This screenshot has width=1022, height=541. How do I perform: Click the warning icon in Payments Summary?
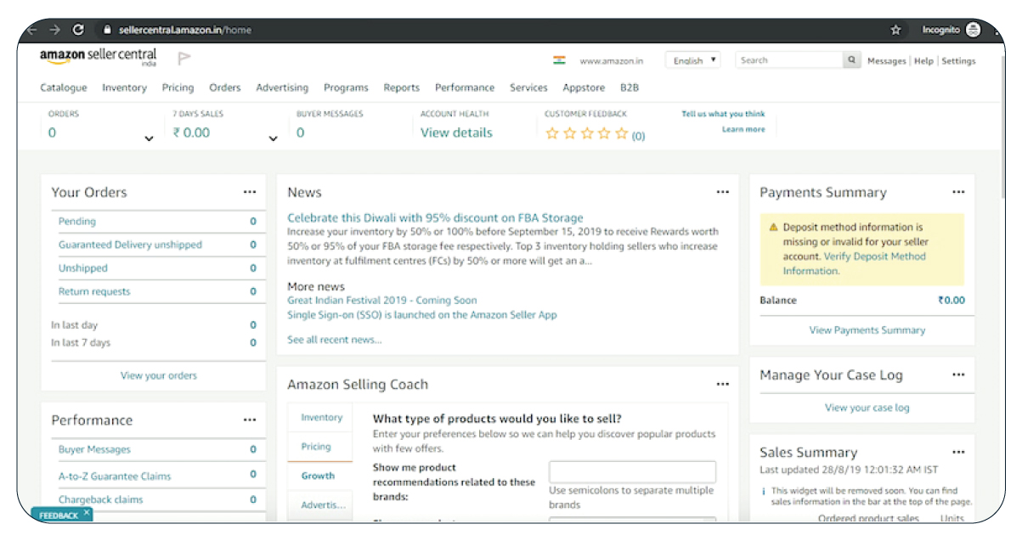point(773,228)
